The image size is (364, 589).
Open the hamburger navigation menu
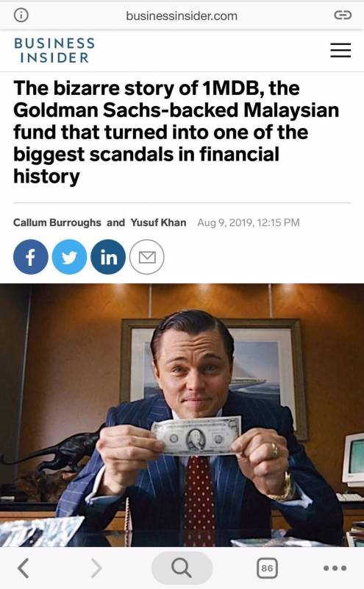tap(340, 50)
